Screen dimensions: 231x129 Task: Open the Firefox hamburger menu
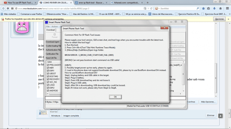pos(227,9)
